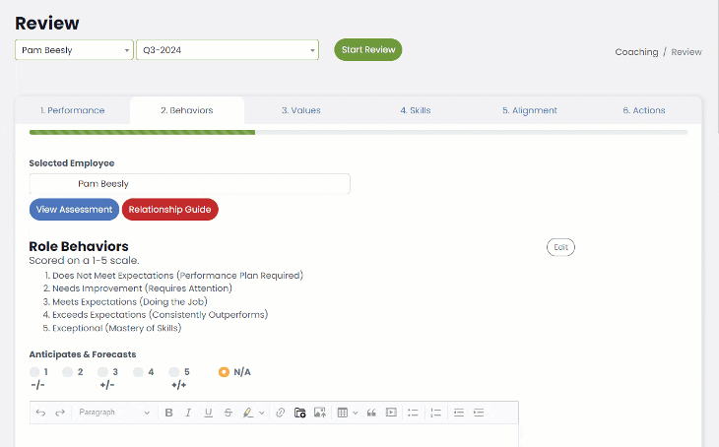Create a bulleted list
This screenshot has width=719, height=447.
[414, 413]
